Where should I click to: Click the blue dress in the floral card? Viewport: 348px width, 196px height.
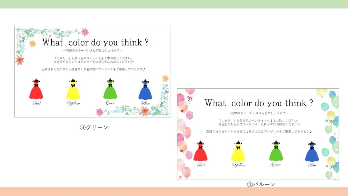click(145, 89)
